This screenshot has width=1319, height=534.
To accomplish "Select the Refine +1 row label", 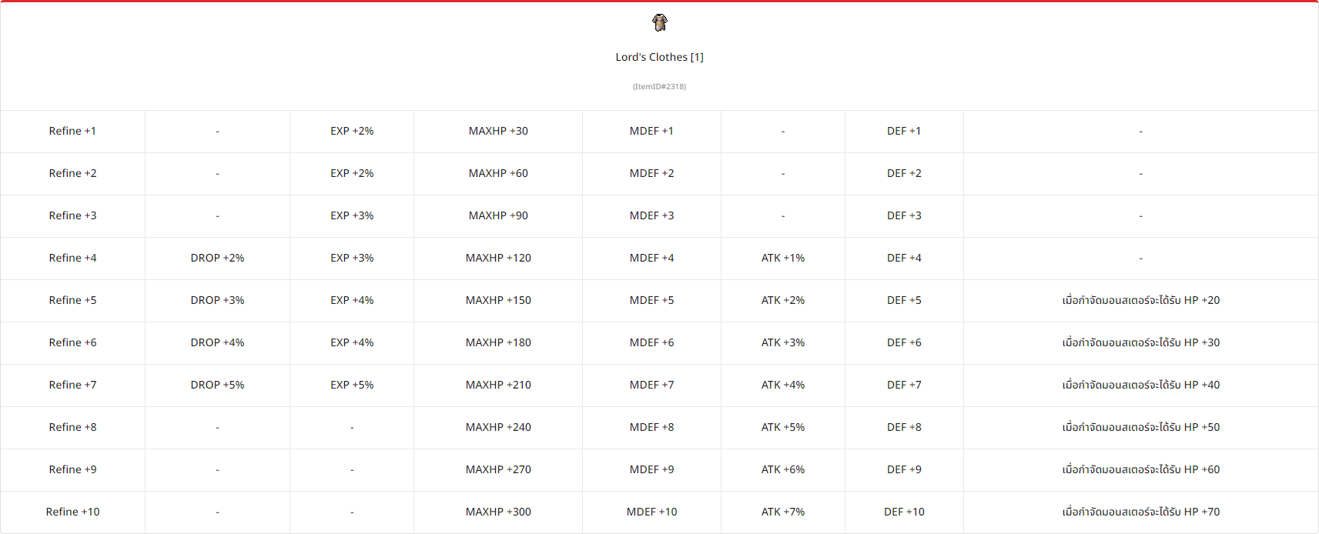I will coord(72,131).
